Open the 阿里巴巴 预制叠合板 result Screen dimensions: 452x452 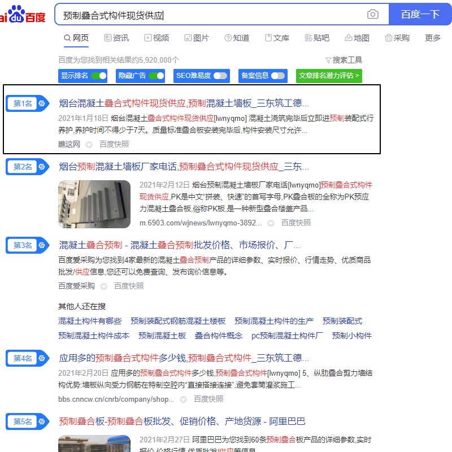click(182, 421)
